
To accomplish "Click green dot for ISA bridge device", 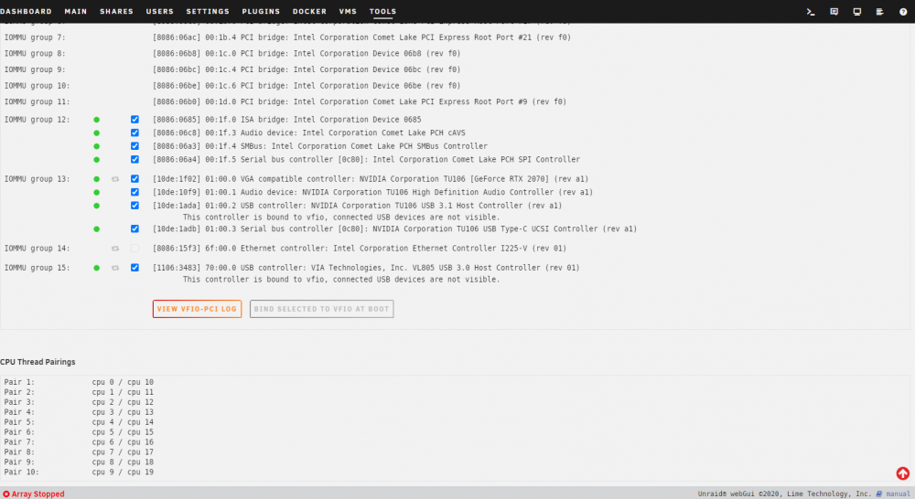I will pyautogui.click(x=97, y=120).
